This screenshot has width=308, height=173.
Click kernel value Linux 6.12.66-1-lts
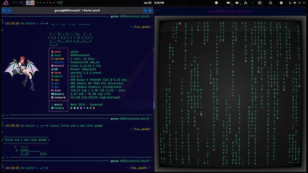pyautogui.click(x=86, y=66)
